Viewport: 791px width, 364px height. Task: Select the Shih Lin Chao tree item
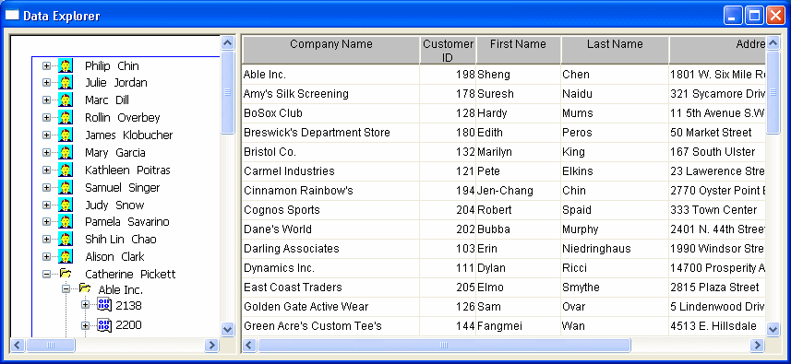[121, 240]
